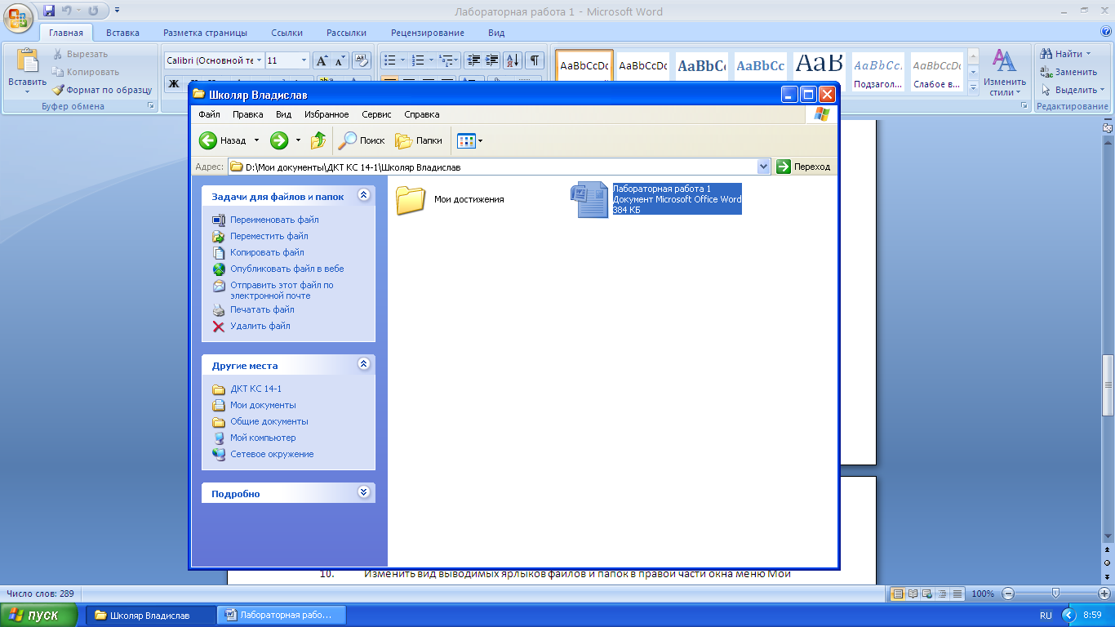
Task: Open Поиск search in Explorer toolbar
Action: point(362,140)
